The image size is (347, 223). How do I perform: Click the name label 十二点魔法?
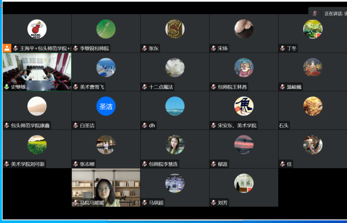pyautogui.click(x=161, y=87)
